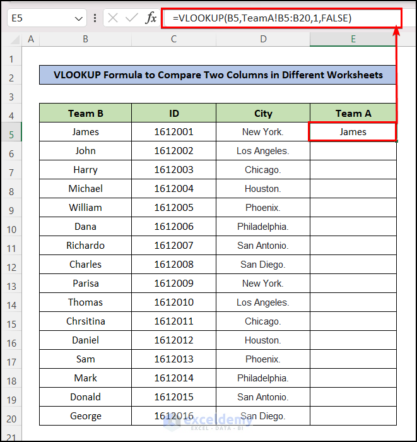This screenshot has height=442, width=417.
Task: Expand the Name Box dropdown arrow
Action: pos(78,19)
